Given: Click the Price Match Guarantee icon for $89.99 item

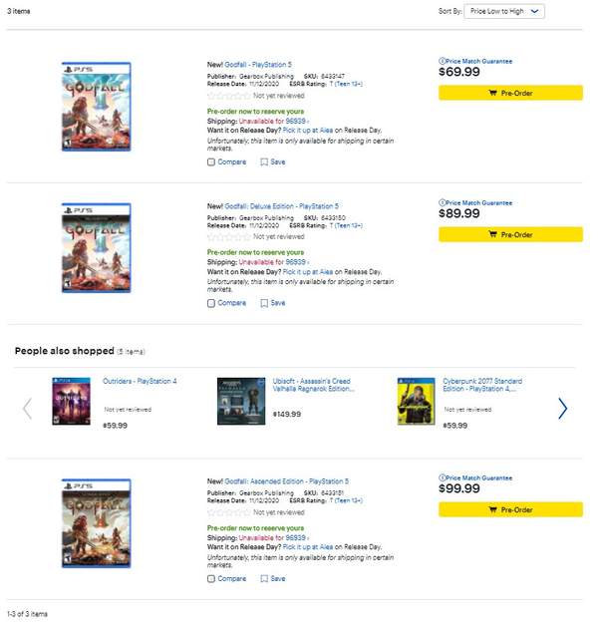Looking at the screenshot, I should pos(443,202).
